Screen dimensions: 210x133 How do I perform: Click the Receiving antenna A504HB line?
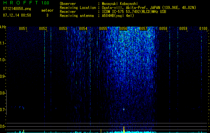pyautogui.click(x=97, y=16)
